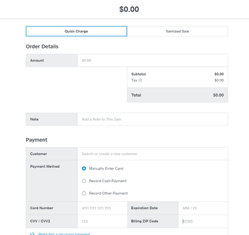Click the Order Details heading
Viewport: 249px width, 235px height.
(x=42, y=47)
